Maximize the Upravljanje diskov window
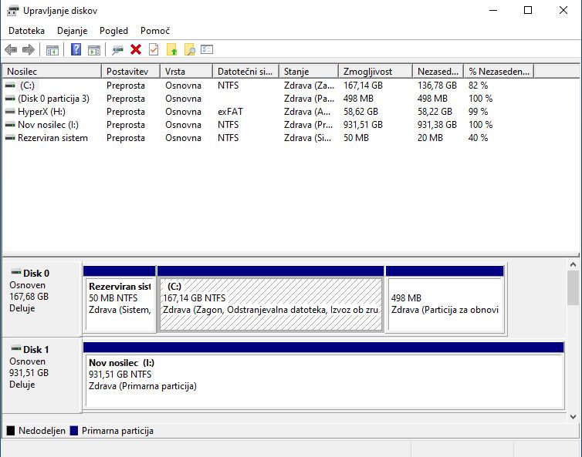 [528, 10]
